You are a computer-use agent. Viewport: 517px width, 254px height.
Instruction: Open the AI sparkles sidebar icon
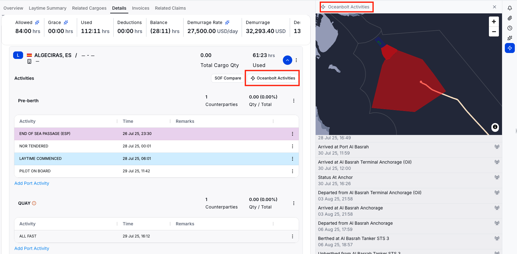tap(510, 38)
